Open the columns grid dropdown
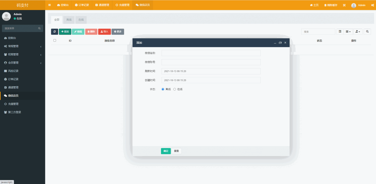376x184 pixels. coord(348,31)
